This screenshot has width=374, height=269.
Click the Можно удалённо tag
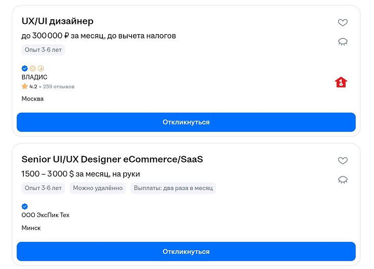(x=98, y=188)
